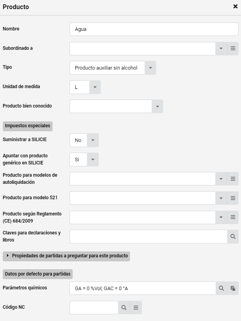Click magnifier icon in Parámetros químicos
The width and height of the screenshot is (241, 321).
point(221,288)
